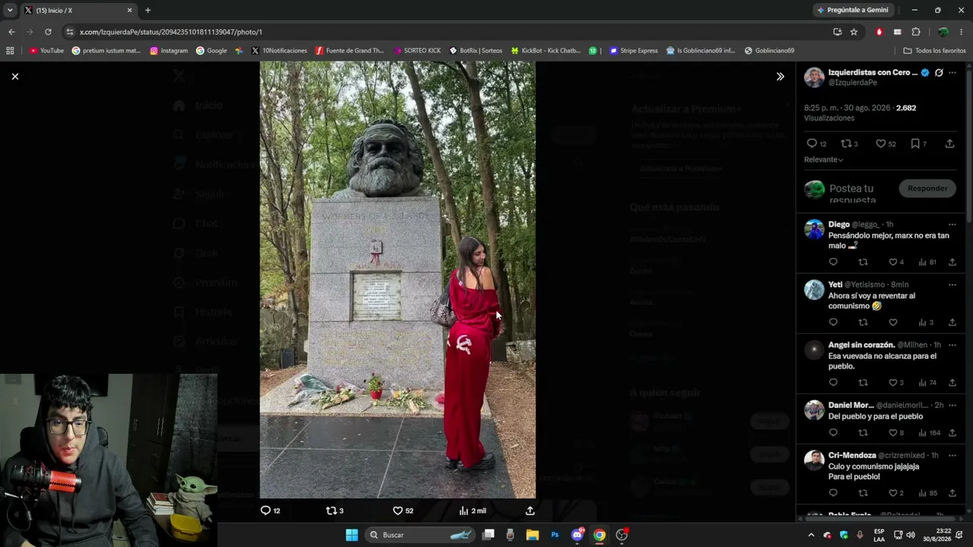Click the Pregúntale a Gemini button
The height and width of the screenshot is (547, 973).
pos(853,10)
